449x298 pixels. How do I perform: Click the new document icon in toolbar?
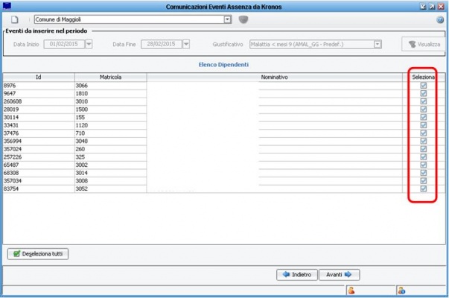tap(13, 19)
